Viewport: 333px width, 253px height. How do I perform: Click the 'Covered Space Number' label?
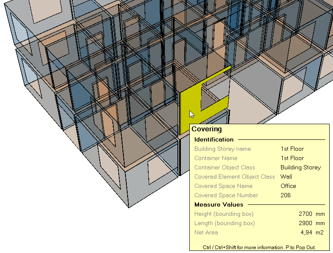pos(226,195)
